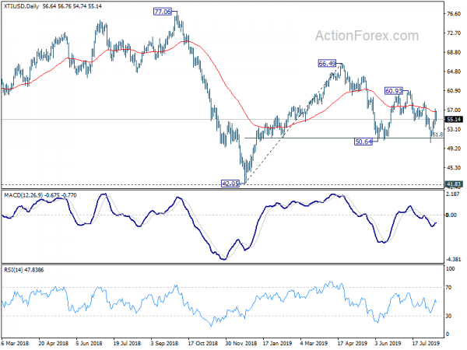The width and height of the screenshot is (467, 350).
Task: Click the 45.30 price axis value
Action: click(x=454, y=168)
